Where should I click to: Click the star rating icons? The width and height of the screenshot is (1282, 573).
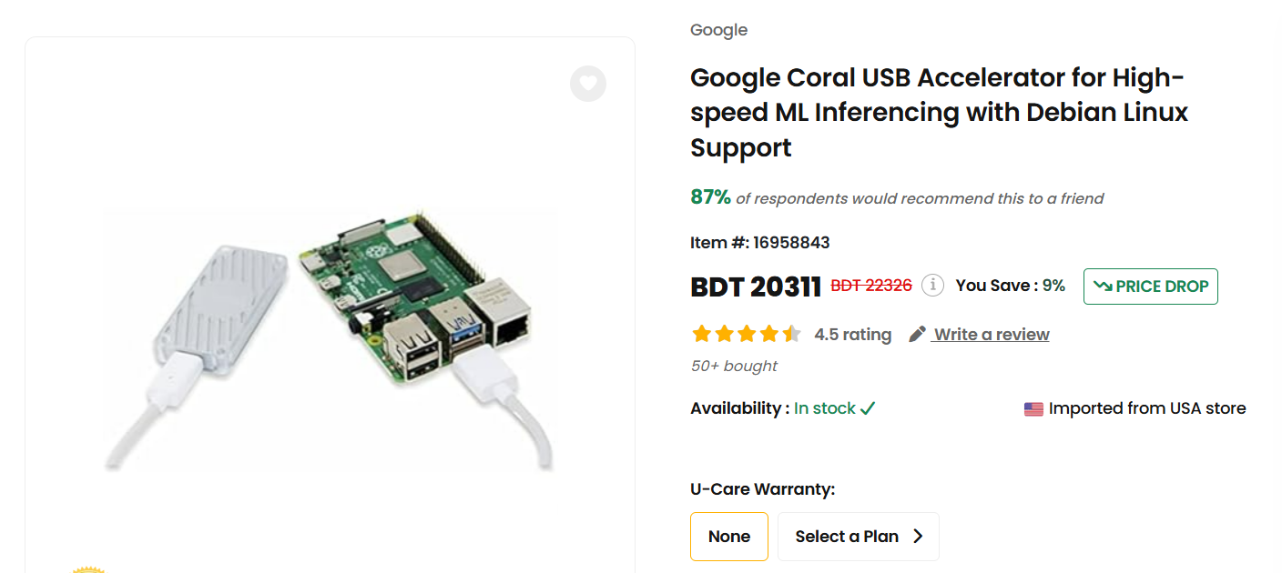(x=747, y=334)
